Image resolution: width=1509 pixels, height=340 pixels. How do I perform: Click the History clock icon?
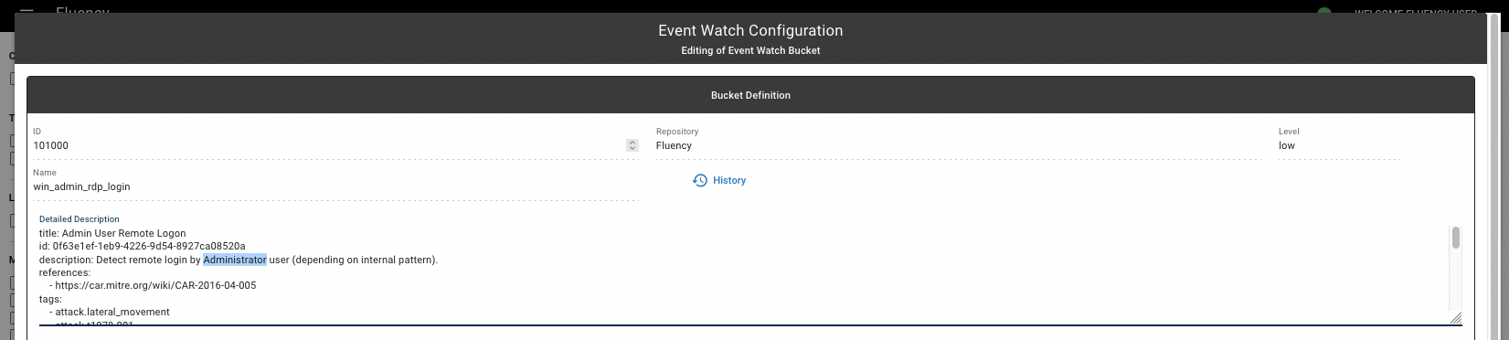[x=700, y=180]
